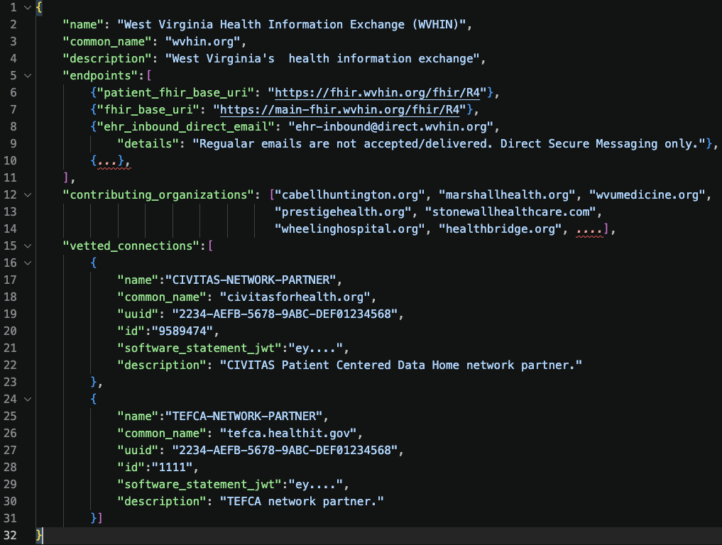Collapse the "contributing_organizations" fold chevron
722x545 pixels.
[28, 194]
